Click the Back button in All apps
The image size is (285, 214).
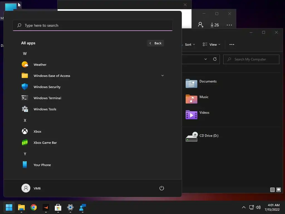[x=156, y=43]
